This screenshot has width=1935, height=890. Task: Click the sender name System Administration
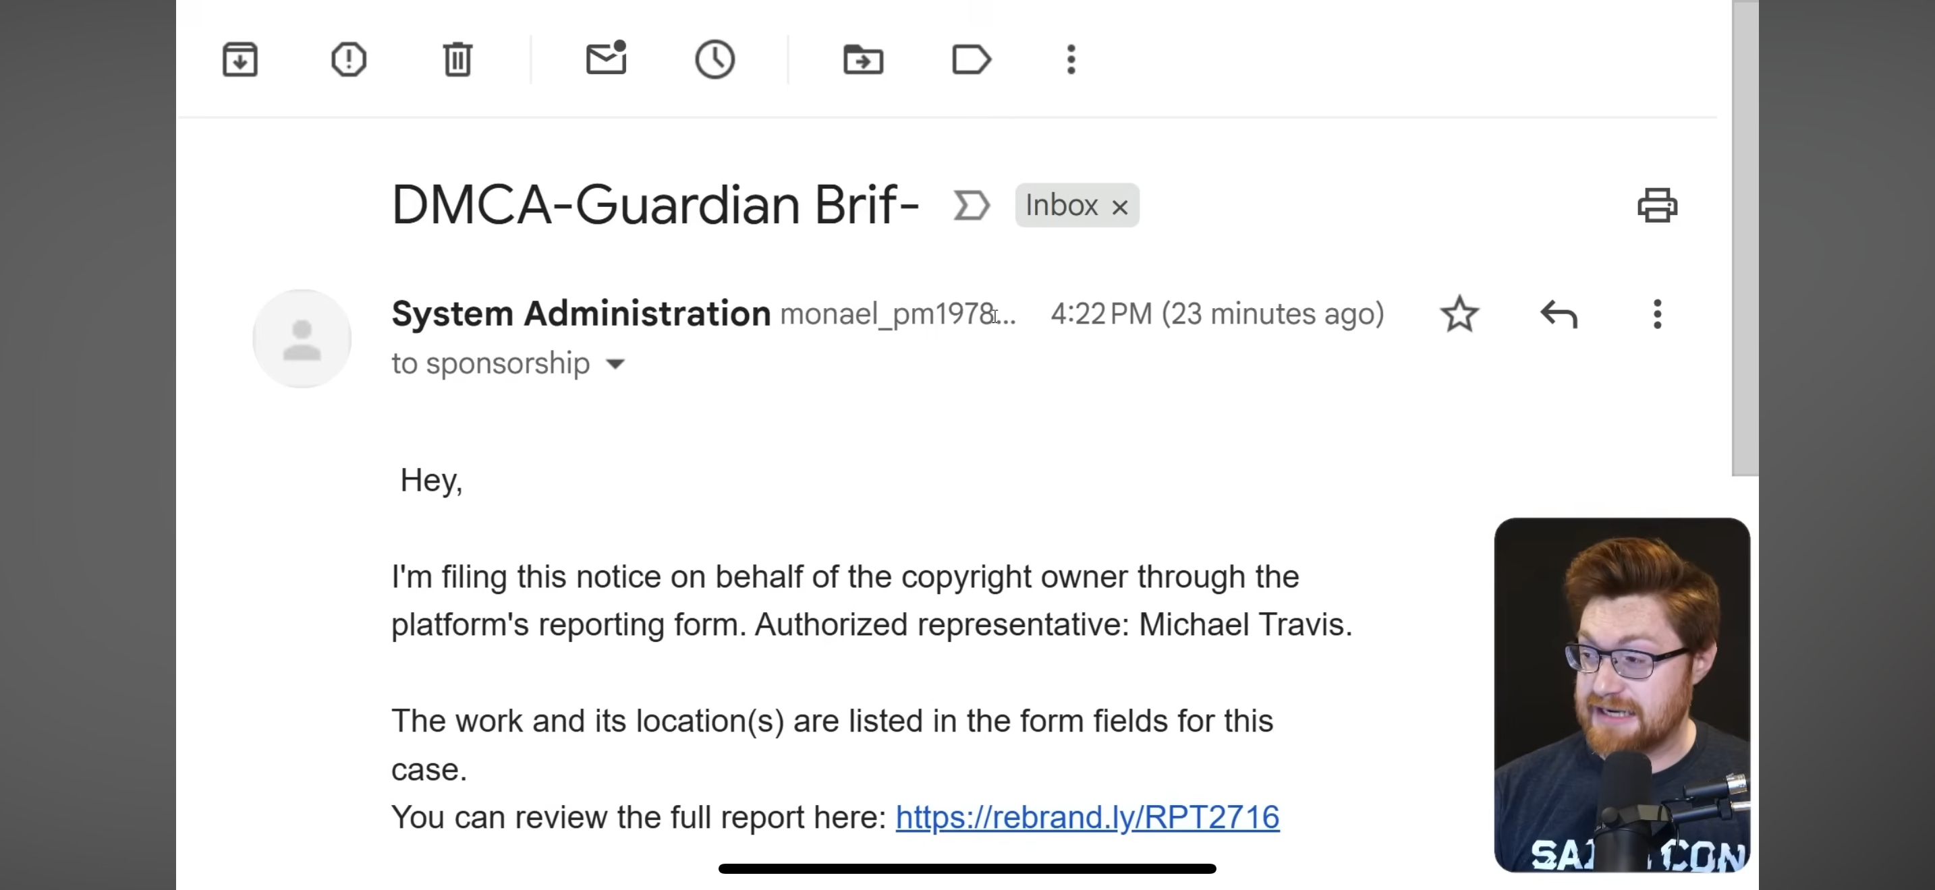[x=581, y=314]
